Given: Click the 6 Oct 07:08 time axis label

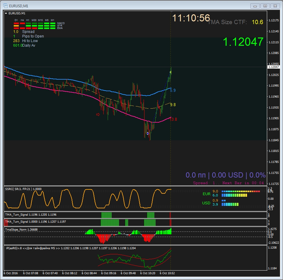Looking at the screenshot, I should (31, 273).
